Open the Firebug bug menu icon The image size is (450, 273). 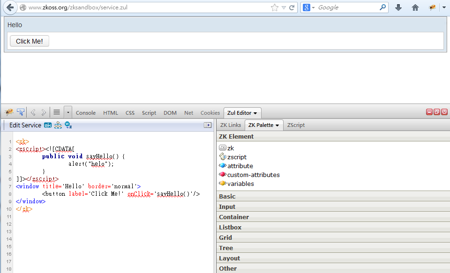click(x=9, y=112)
